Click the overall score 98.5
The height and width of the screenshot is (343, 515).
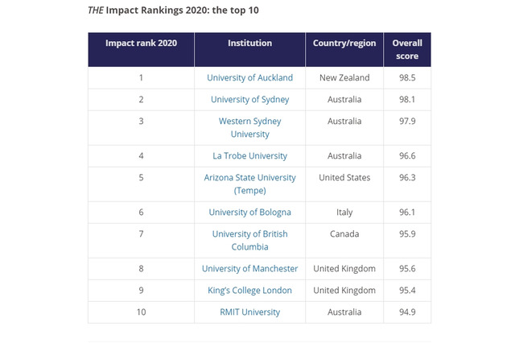(x=407, y=78)
